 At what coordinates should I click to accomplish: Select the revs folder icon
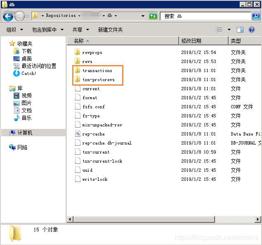click(x=78, y=61)
